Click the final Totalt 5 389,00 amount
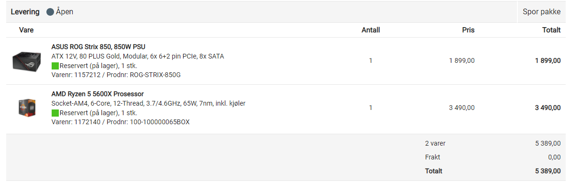The height and width of the screenshot is (188, 570). point(548,171)
